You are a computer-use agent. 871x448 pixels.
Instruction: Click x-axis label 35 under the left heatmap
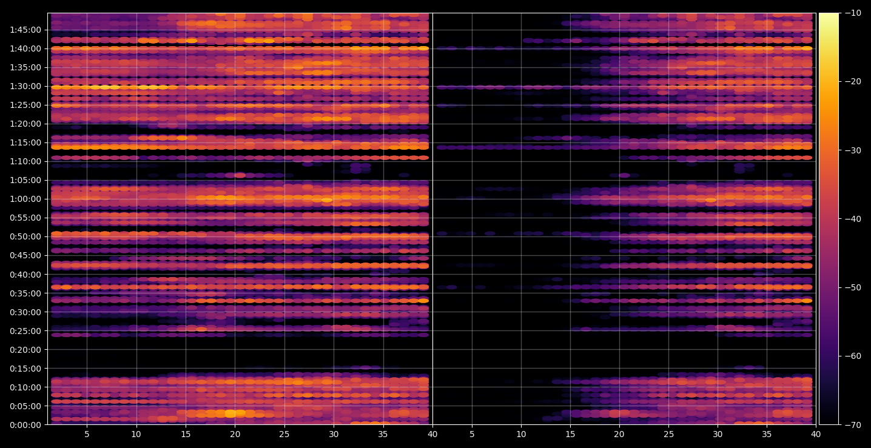(x=383, y=435)
